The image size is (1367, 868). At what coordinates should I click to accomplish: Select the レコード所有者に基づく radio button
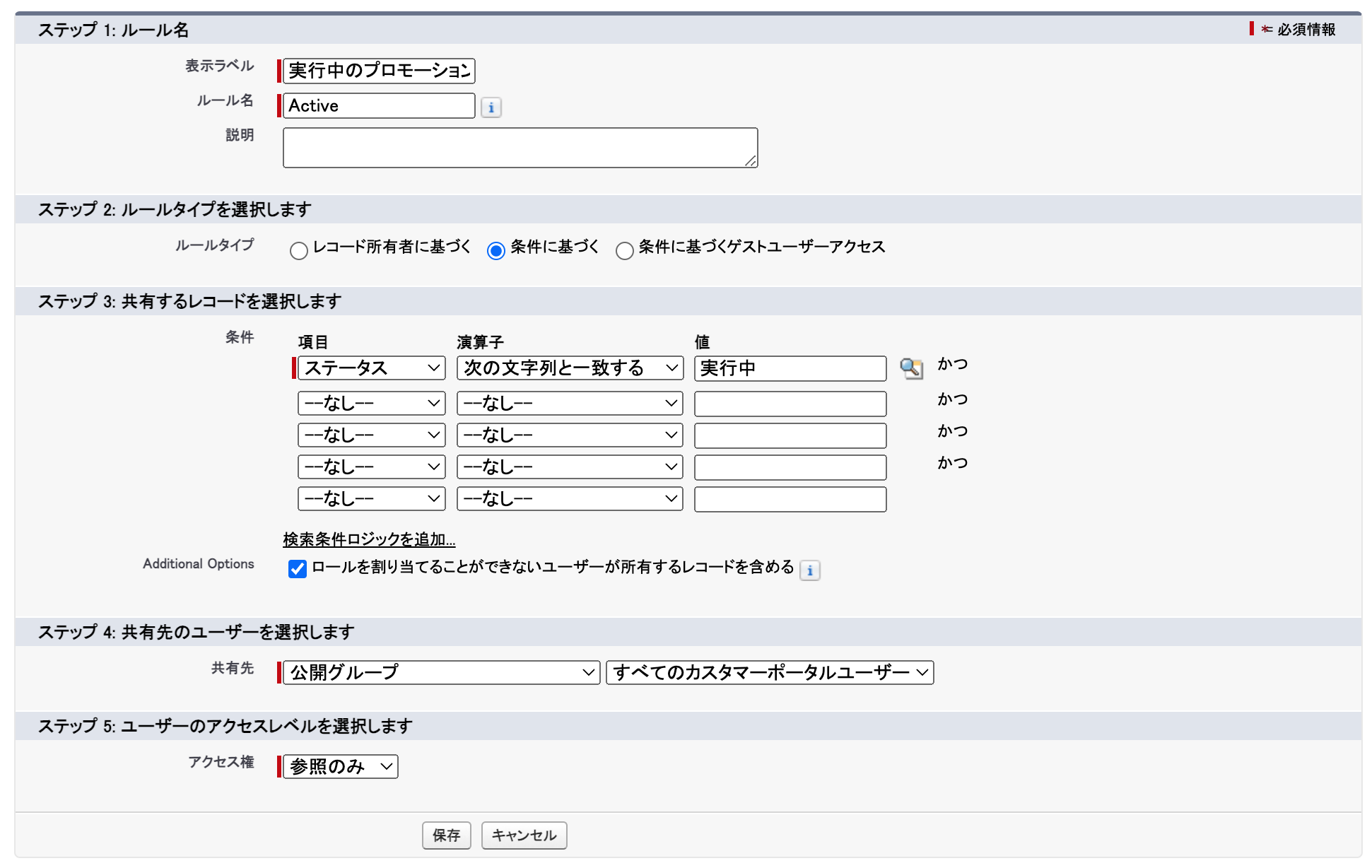click(x=299, y=250)
